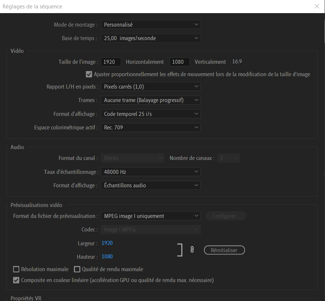Click the chain link icon for preview dimensions
This screenshot has height=301, width=325.
192,250
